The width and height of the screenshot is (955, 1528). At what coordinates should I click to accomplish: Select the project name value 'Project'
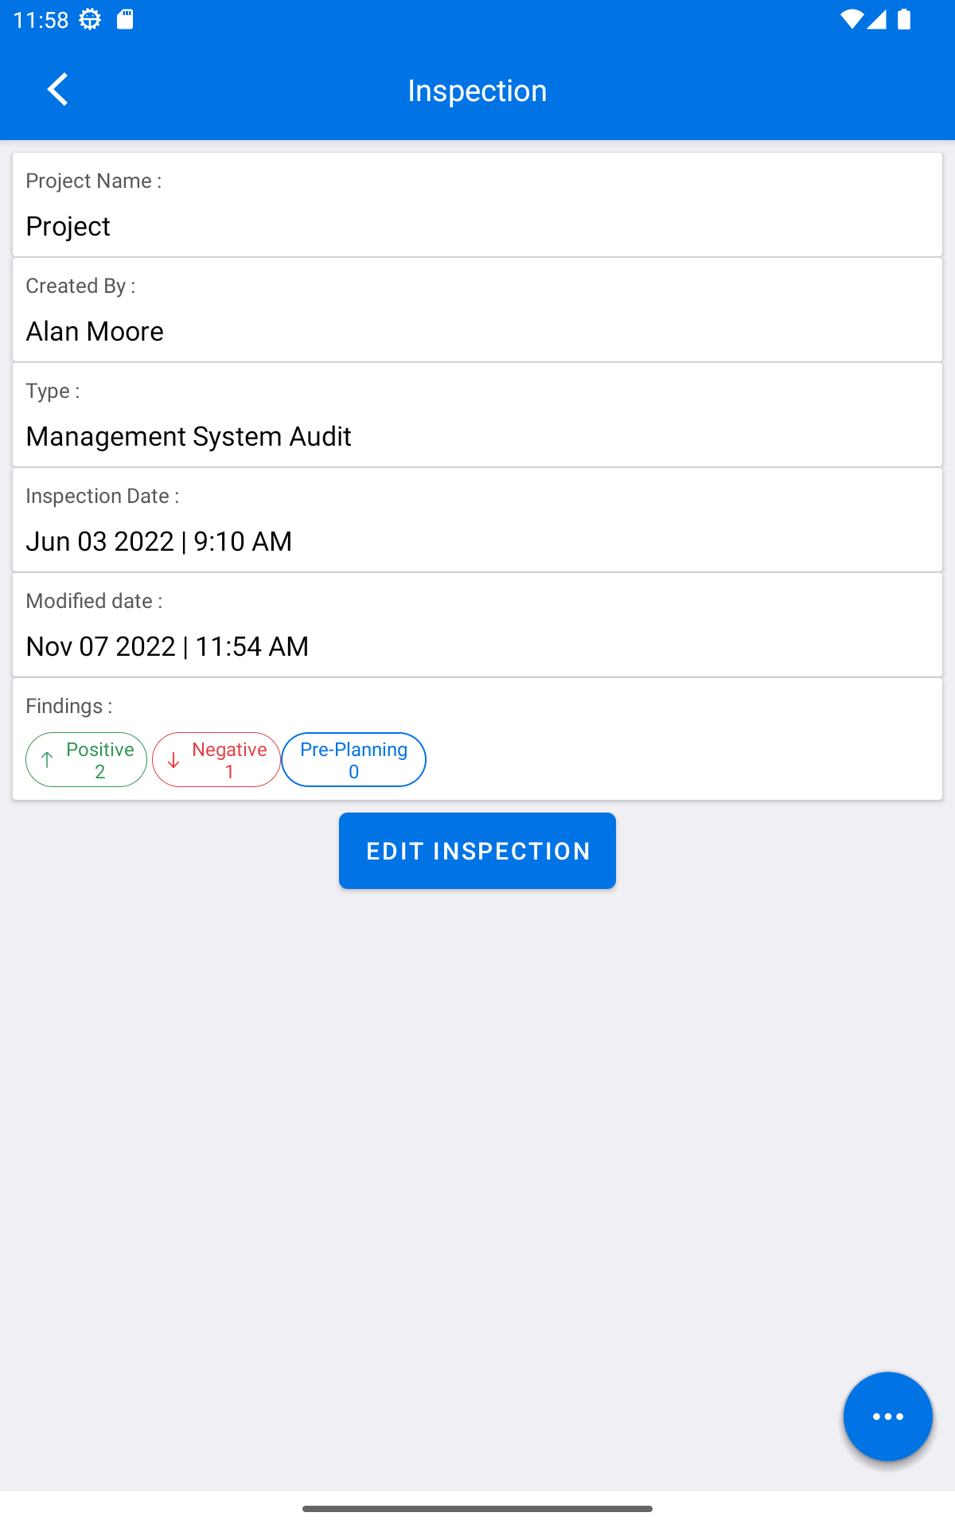tap(68, 227)
